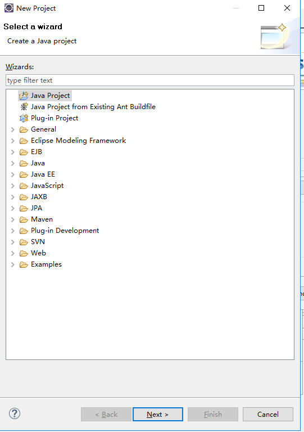Focus the type filter text field
304x432 pixels.
(x=150, y=80)
